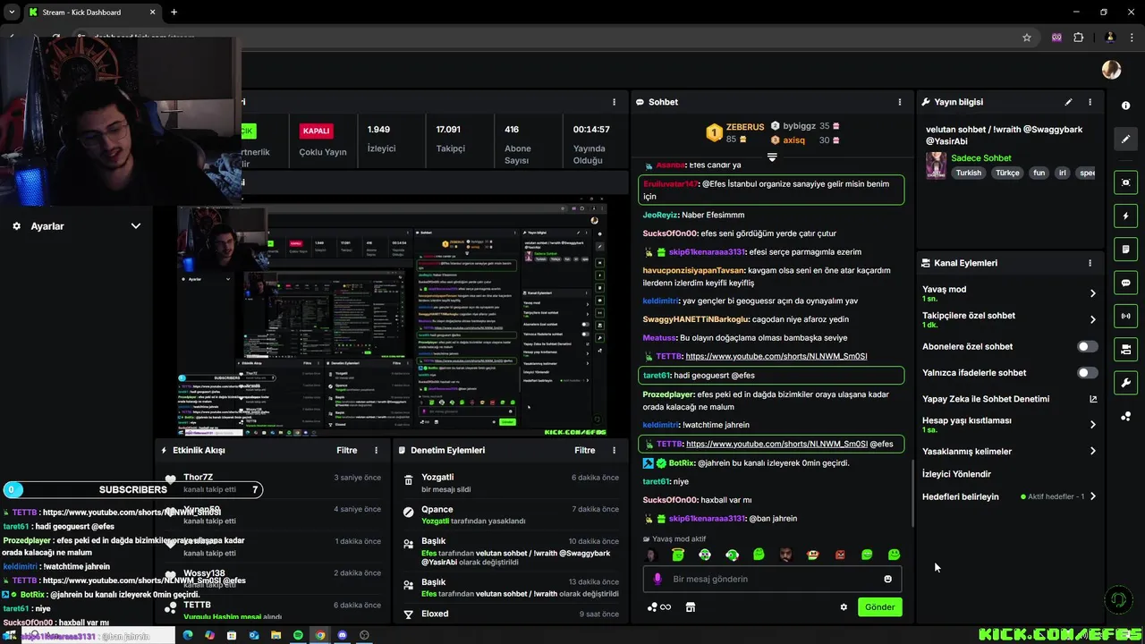Screen dimensions: 1145x644
Task: Expand Yavaş mod options
Action: [1092, 293]
